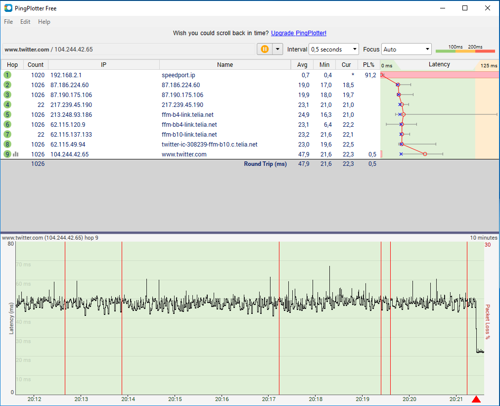Click hop 9 green circle icon
The width and height of the screenshot is (500, 406).
pos(7,154)
